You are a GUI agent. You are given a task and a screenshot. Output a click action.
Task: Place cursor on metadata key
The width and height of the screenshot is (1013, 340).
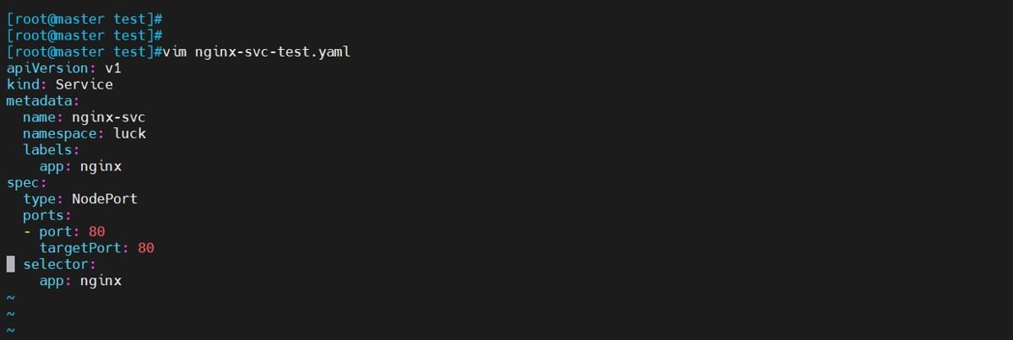point(39,100)
